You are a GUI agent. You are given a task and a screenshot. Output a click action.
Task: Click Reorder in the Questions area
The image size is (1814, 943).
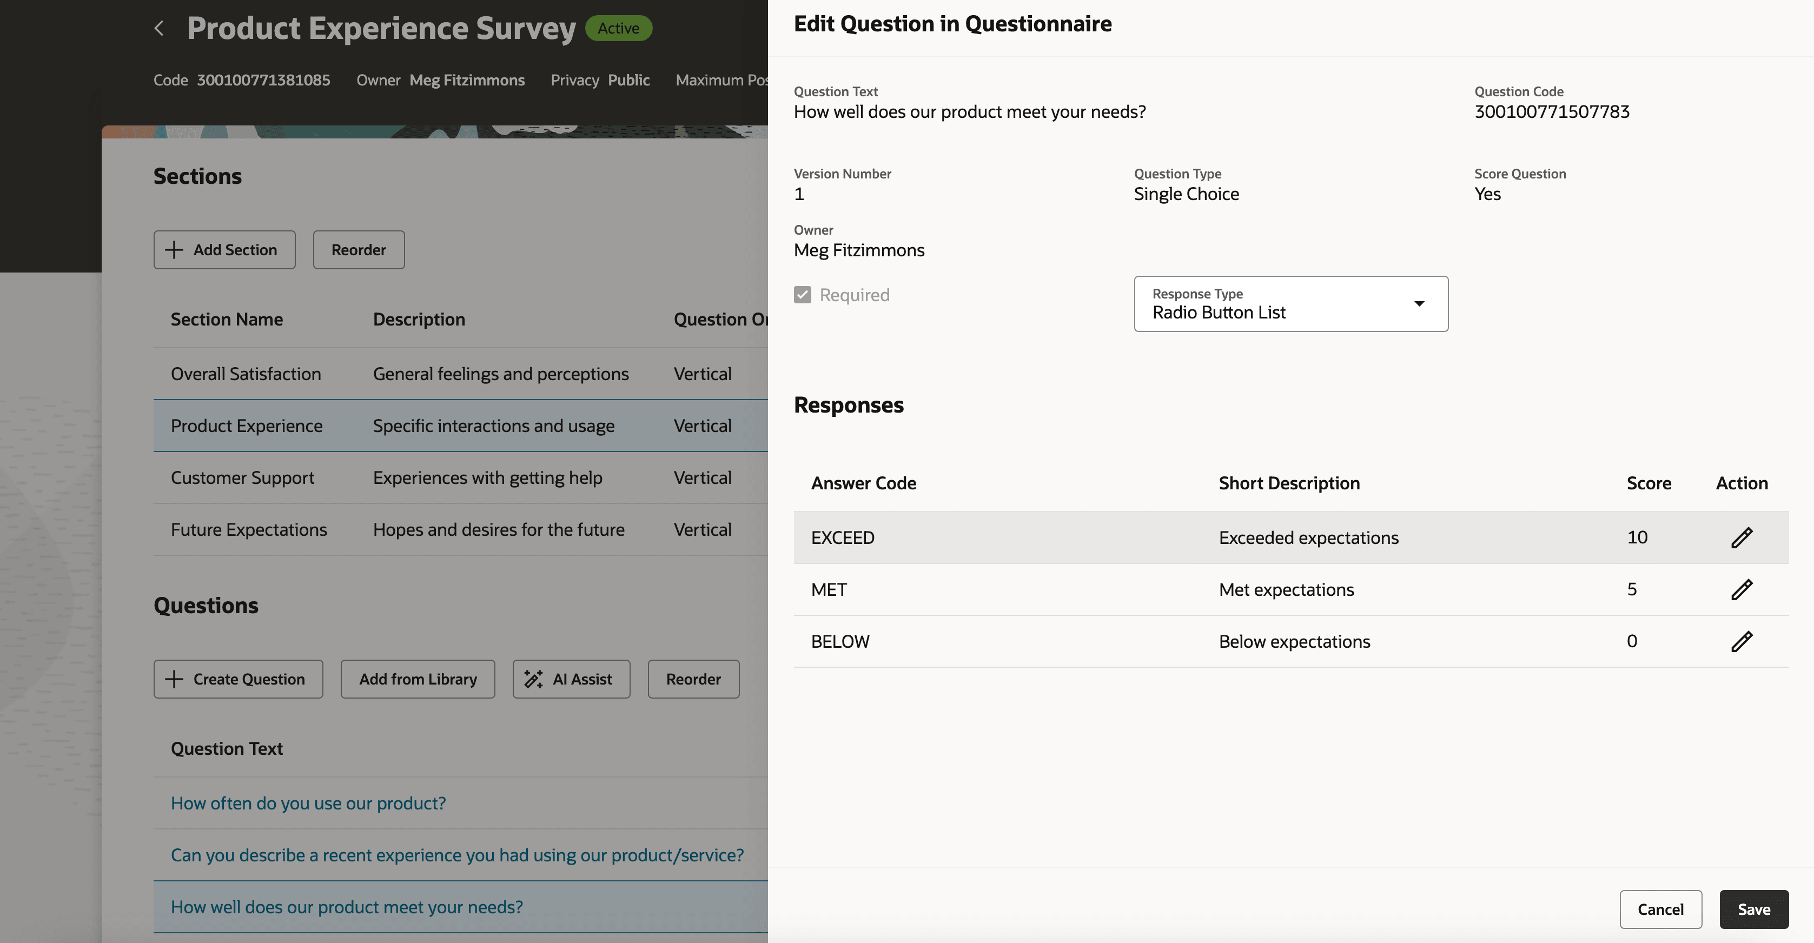(x=693, y=679)
